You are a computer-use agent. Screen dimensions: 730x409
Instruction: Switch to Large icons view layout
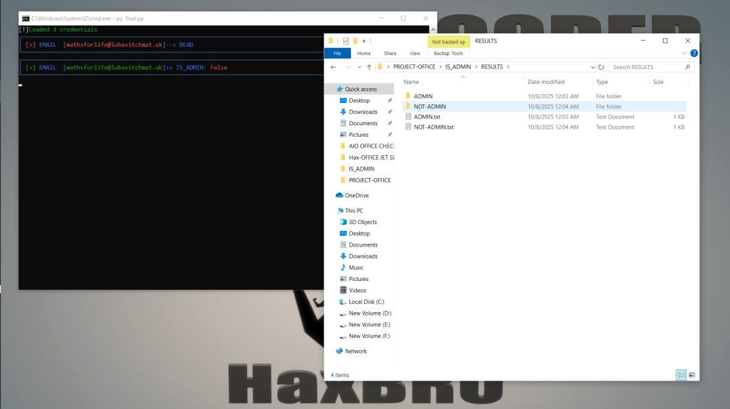click(692, 374)
